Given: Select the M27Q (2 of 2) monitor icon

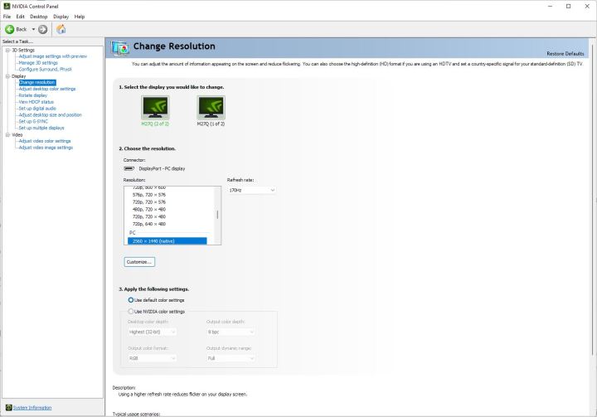Looking at the screenshot, I should pos(155,106).
